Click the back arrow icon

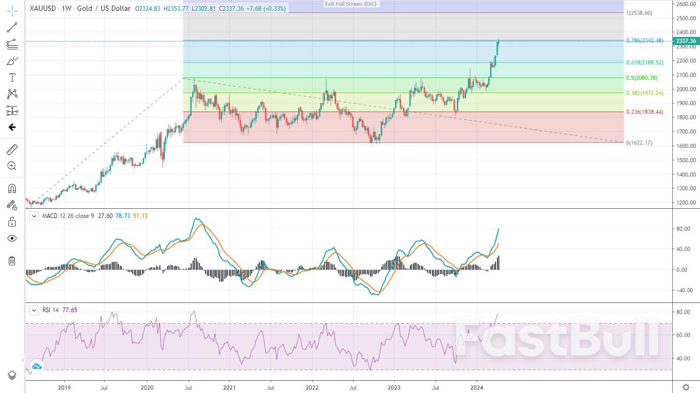[x=12, y=127]
